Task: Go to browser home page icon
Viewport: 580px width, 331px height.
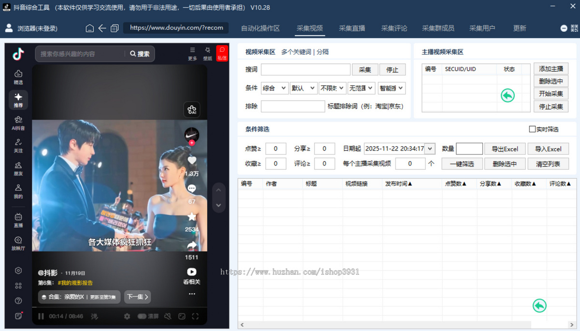Action: 89,28
